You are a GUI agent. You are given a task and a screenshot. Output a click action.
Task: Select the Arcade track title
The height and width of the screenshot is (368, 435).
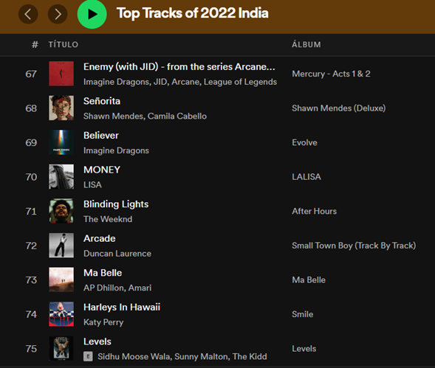pos(99,239)
